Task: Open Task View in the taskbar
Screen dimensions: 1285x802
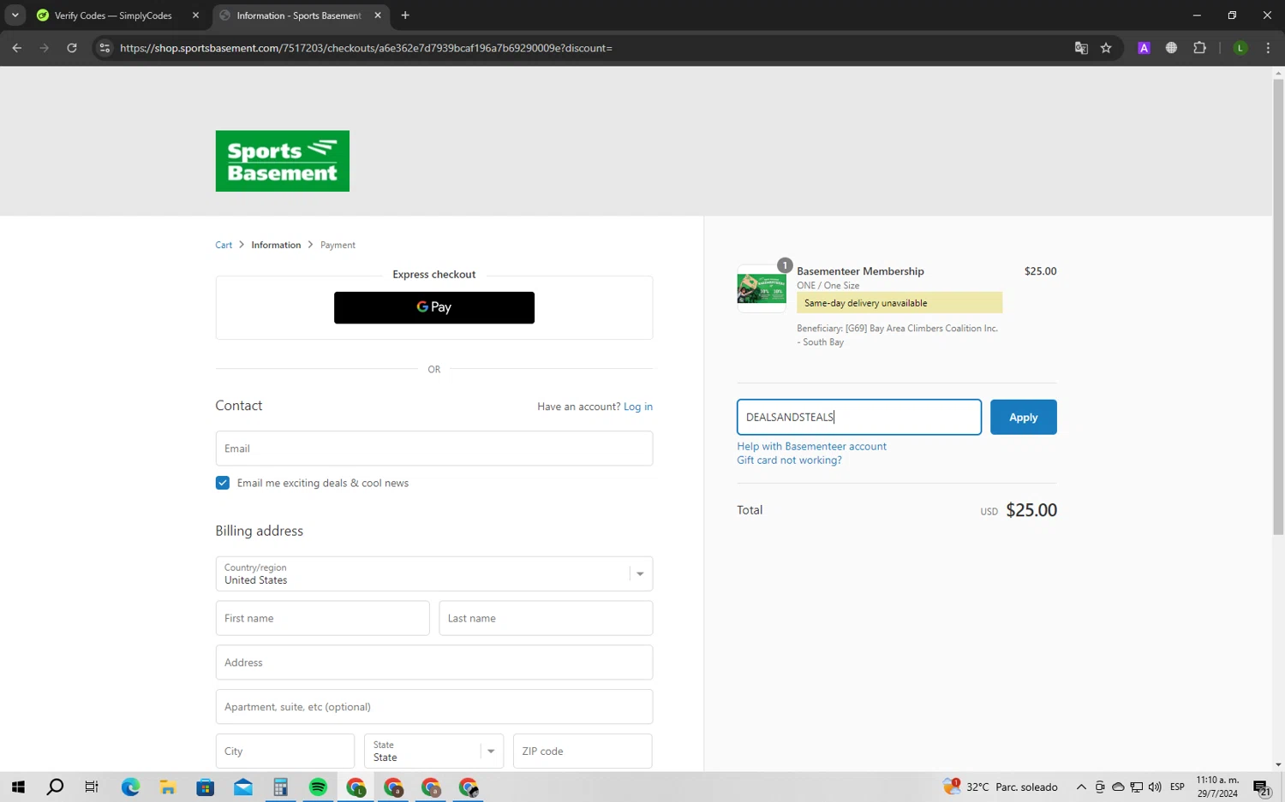Action: pyautogui.click(x=92, y=787)
